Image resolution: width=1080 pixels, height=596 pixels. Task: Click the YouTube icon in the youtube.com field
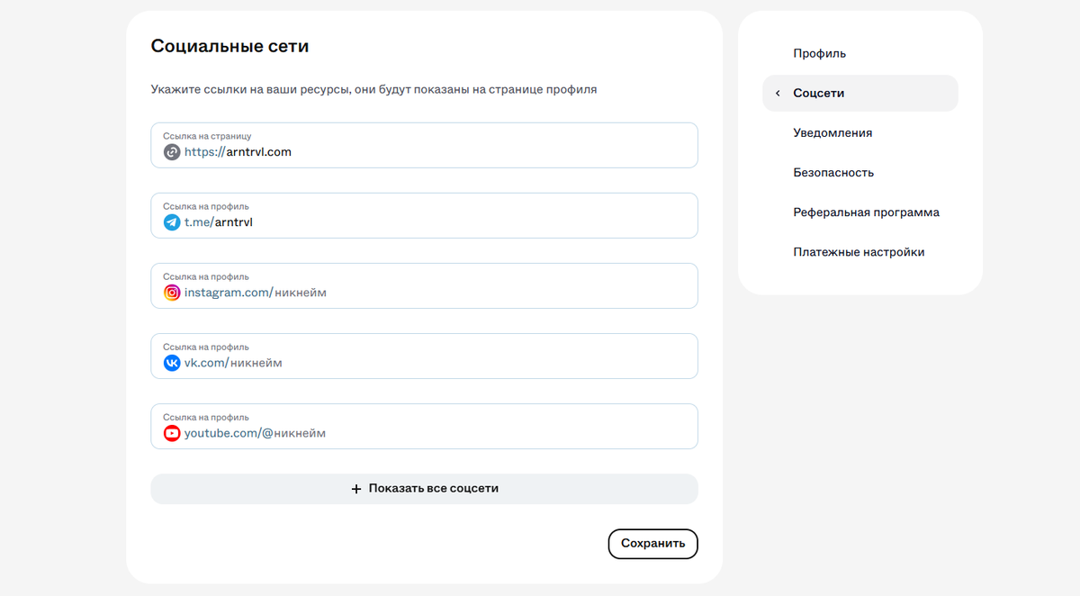coord(172,433)
